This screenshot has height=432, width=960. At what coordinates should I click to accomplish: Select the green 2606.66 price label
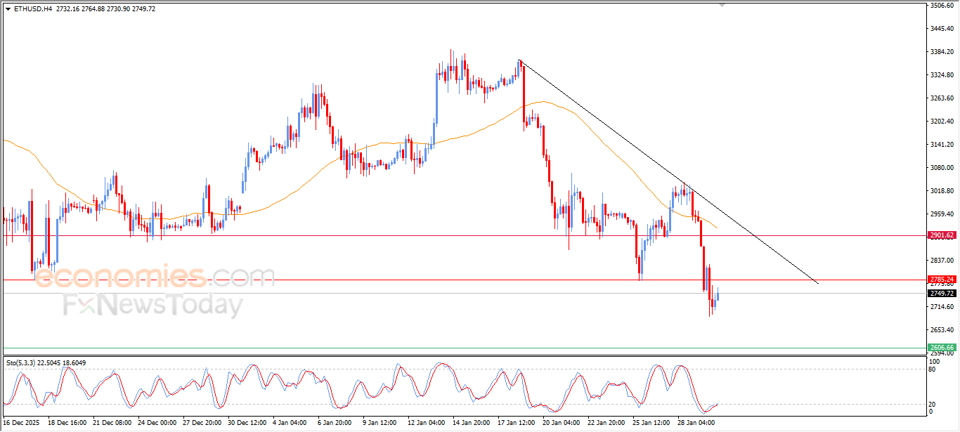coord(942,347)
